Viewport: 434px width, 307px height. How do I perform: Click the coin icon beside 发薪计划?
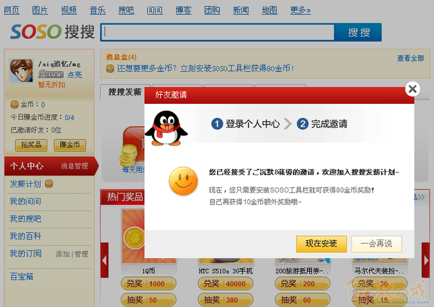click(x=49, y=183)
